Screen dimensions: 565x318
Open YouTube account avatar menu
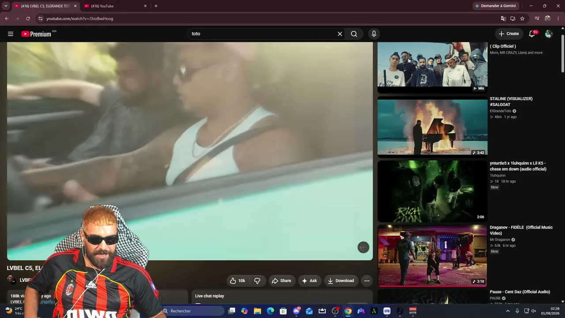pyautogui.click(x=549, y=34)
